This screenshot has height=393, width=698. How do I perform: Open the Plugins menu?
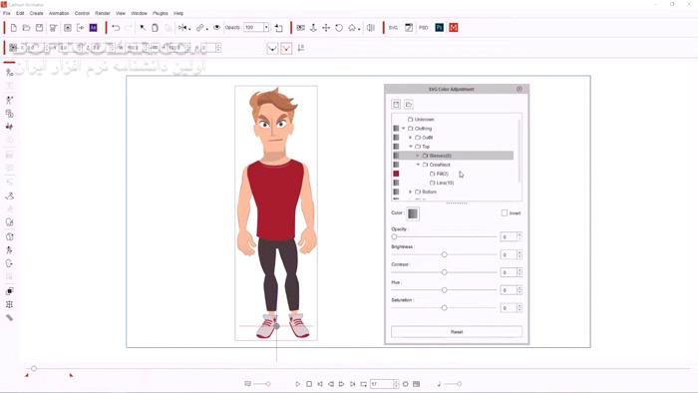(161, 13)
